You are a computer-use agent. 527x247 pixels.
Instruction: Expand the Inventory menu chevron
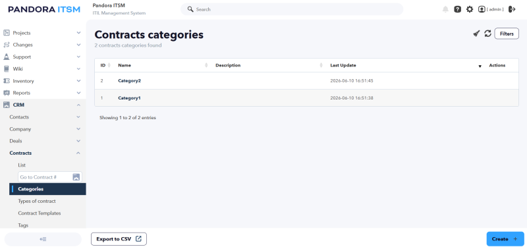[78, 81]
